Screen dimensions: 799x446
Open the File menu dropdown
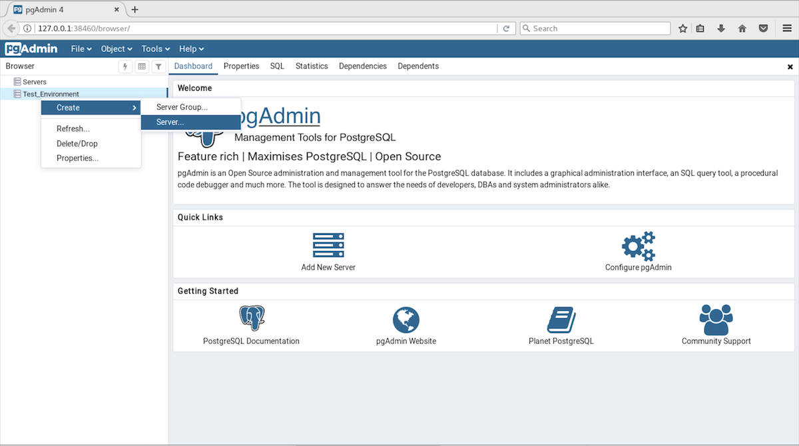coord(81,49)
